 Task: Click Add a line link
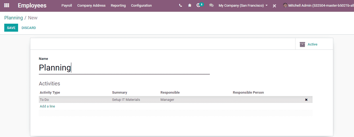[x=47, y=106]
